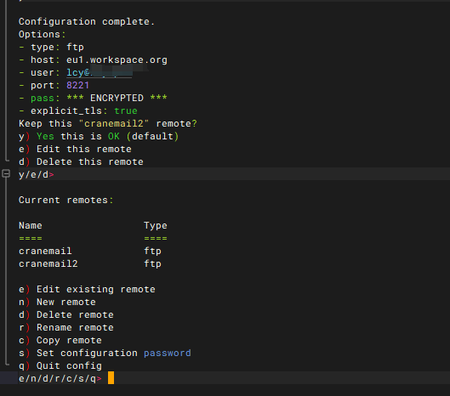Open the lcy@ user email link
The width and height of the screenshot is (450, 396).
100,72
